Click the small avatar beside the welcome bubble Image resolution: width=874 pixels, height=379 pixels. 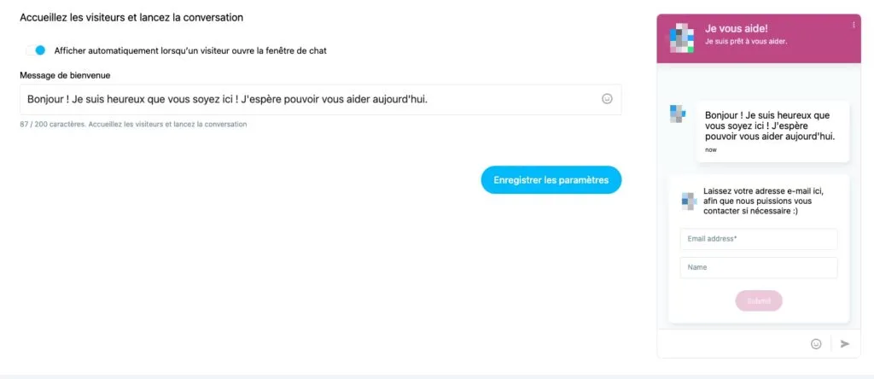pos(677,114)
